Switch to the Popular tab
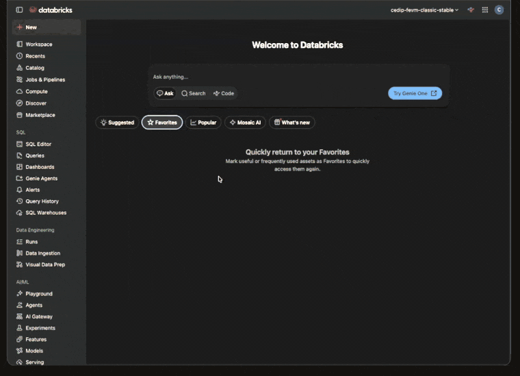Screen dimensions: 520x376 [203, 123]
